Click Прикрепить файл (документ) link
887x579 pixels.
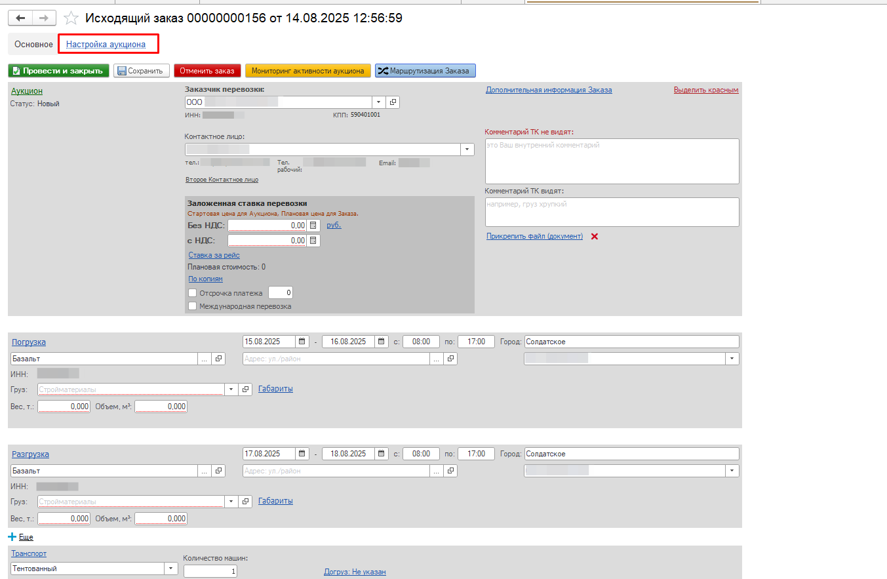(x=534, y=236)
